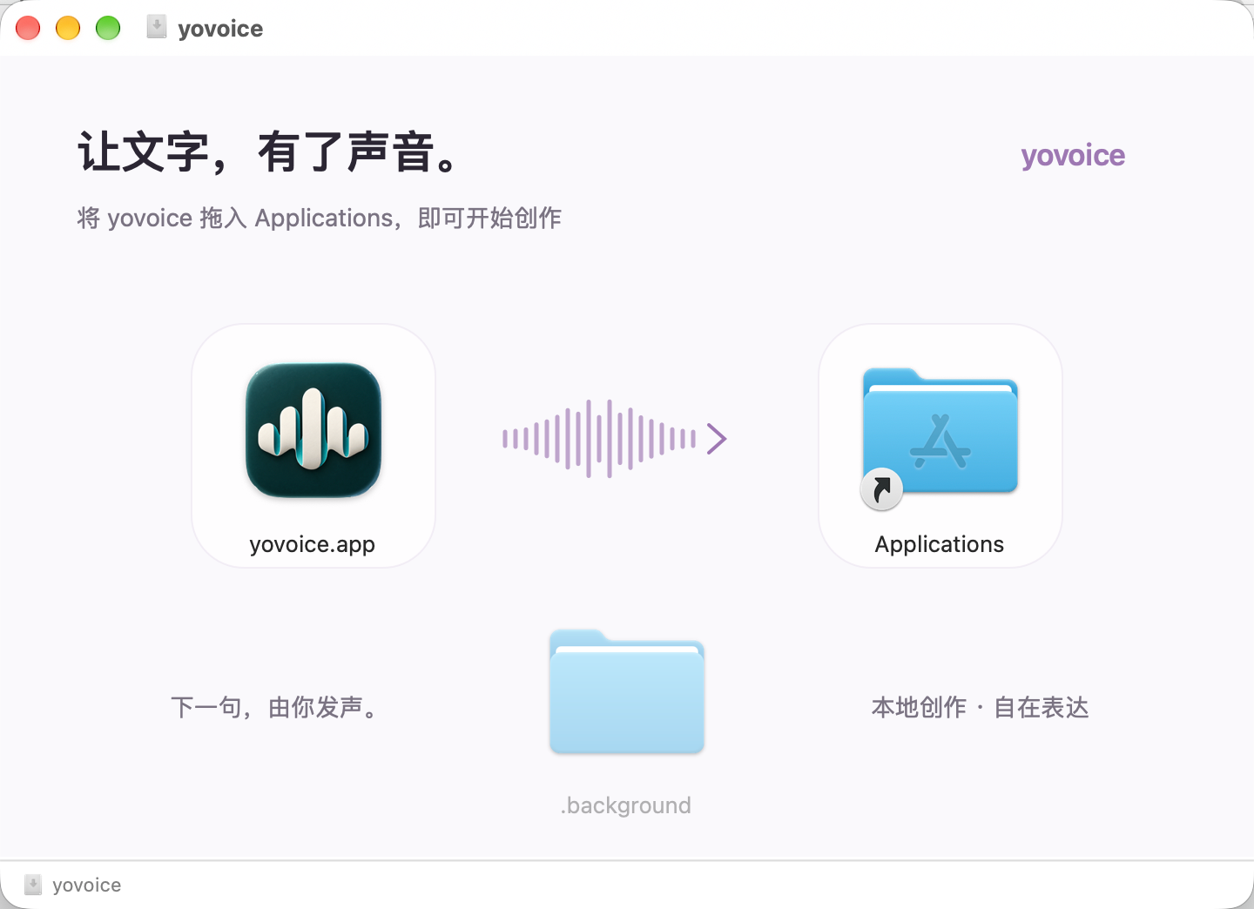Maximize the yovoice window with green button
Viewport: 1254px width, 909px height.
tap(108, 28)
